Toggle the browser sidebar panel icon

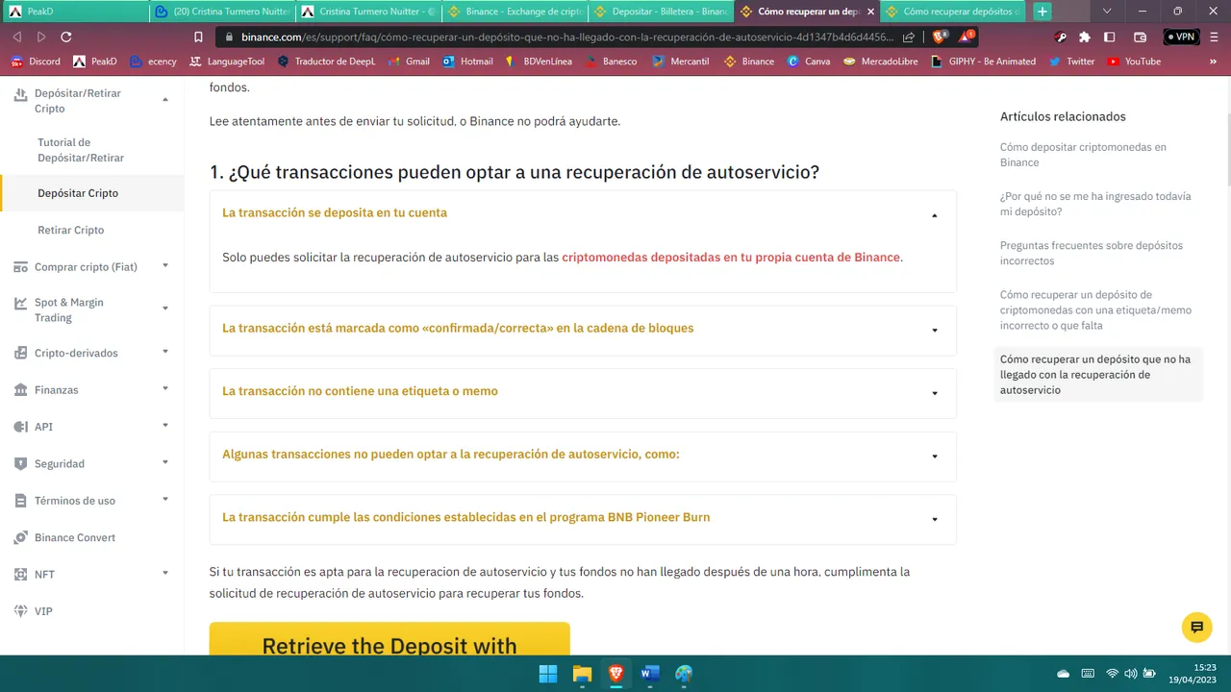(x=1110, y=37)
